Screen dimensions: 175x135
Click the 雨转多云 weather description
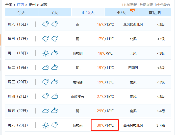pyautogui.click(x=78, y=97)
